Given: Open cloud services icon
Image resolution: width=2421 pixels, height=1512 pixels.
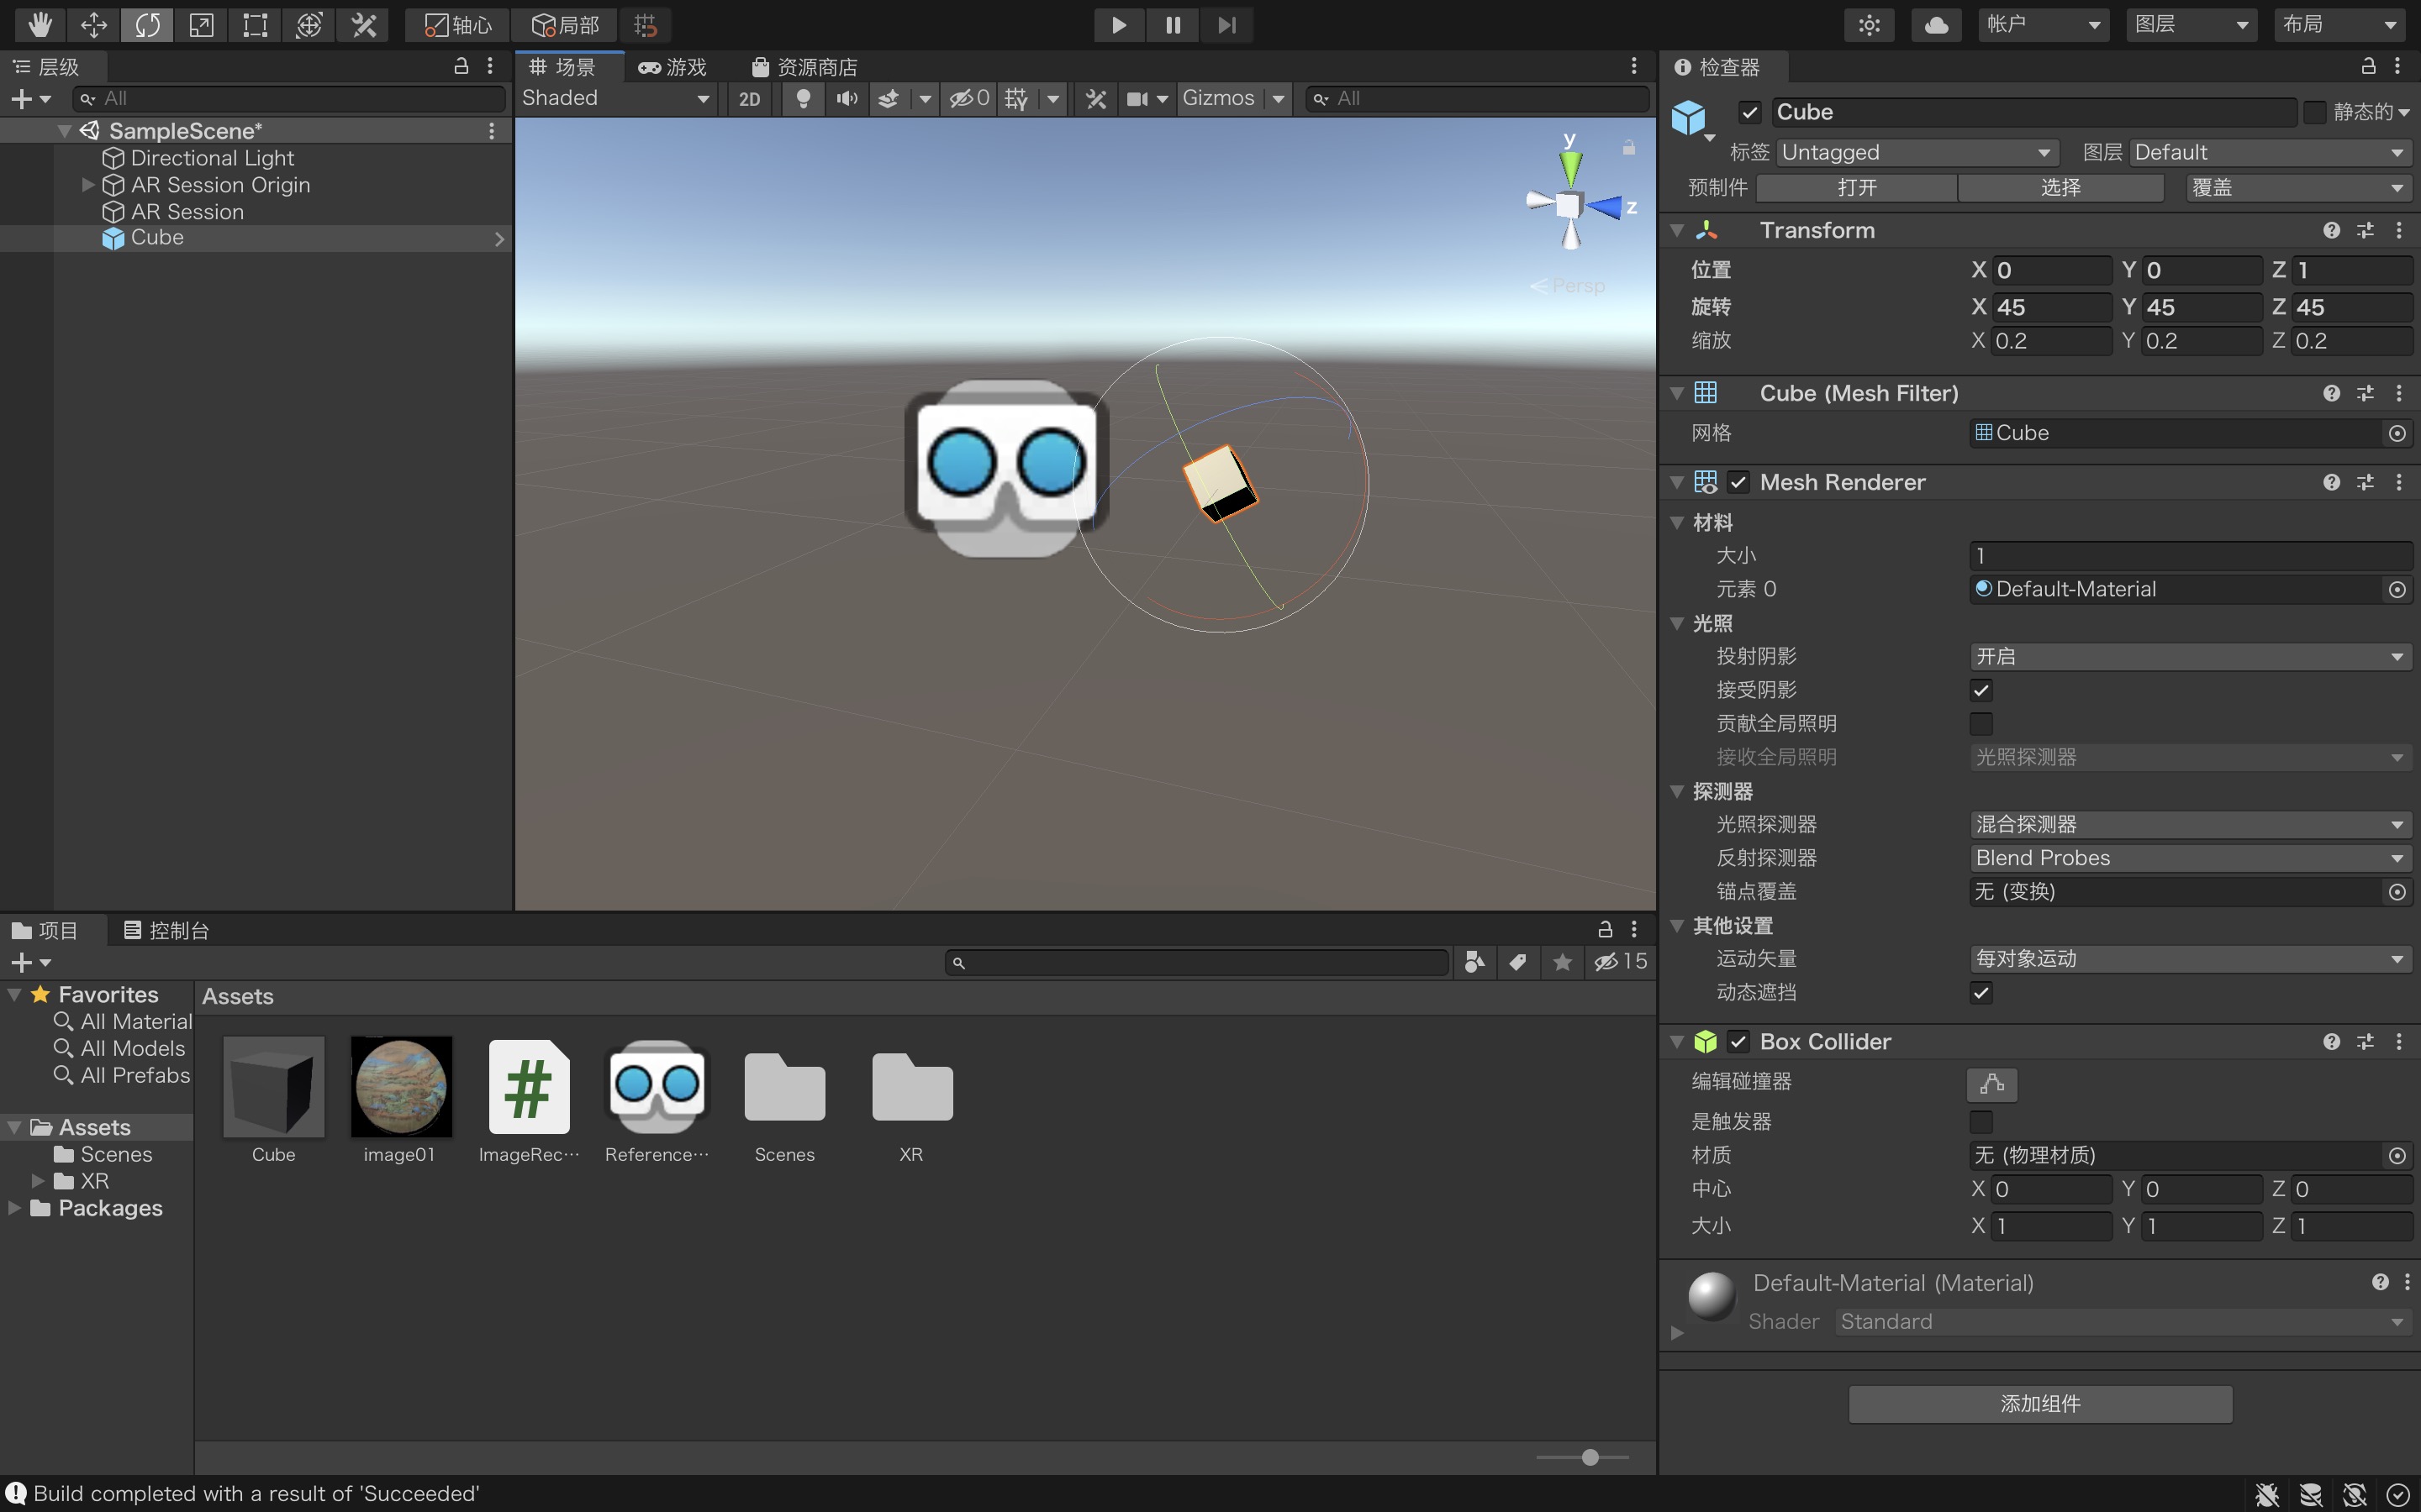Looking at the screenshot, I should point(1935,25).
